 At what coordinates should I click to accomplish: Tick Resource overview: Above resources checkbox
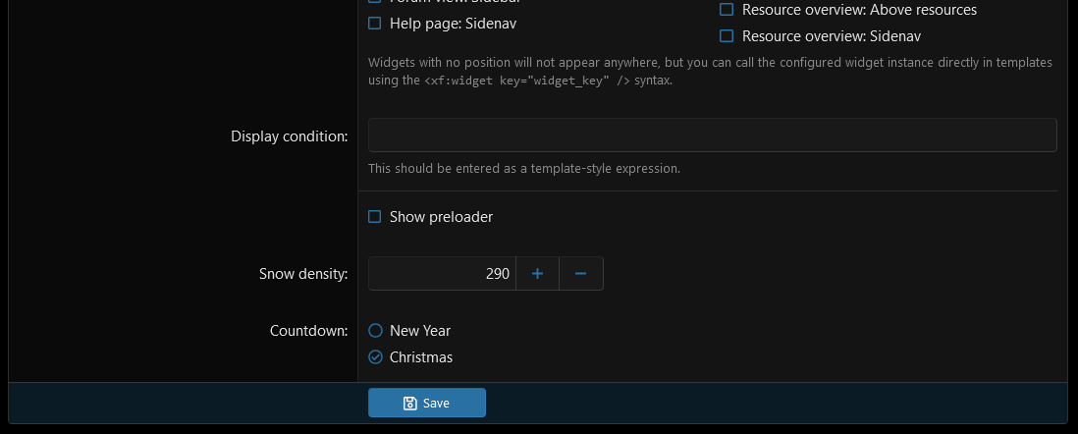(726, 10)
